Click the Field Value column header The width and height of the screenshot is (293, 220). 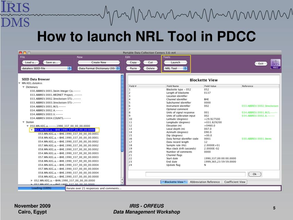tap(223, 86)
